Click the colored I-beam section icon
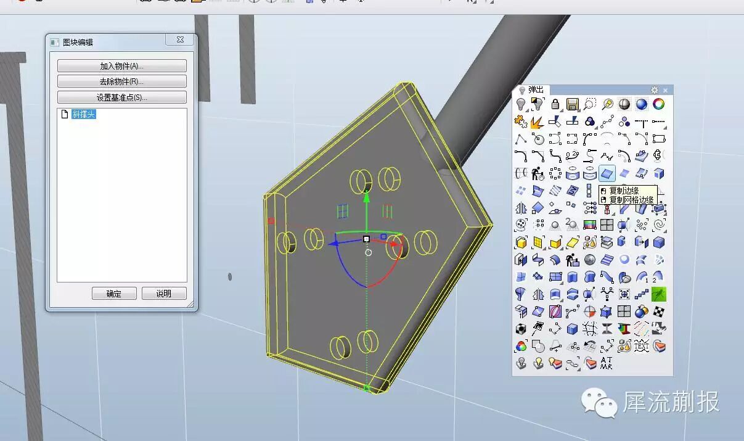744x441 pixels. pyautogui.click(x=624, y=329)
